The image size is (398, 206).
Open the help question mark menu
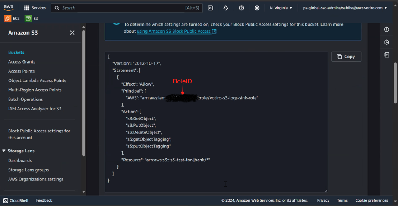[x=241, y=8]
